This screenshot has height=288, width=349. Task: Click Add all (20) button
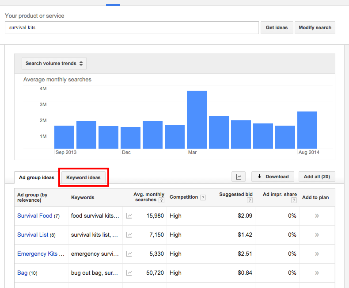tap(317, 177)
